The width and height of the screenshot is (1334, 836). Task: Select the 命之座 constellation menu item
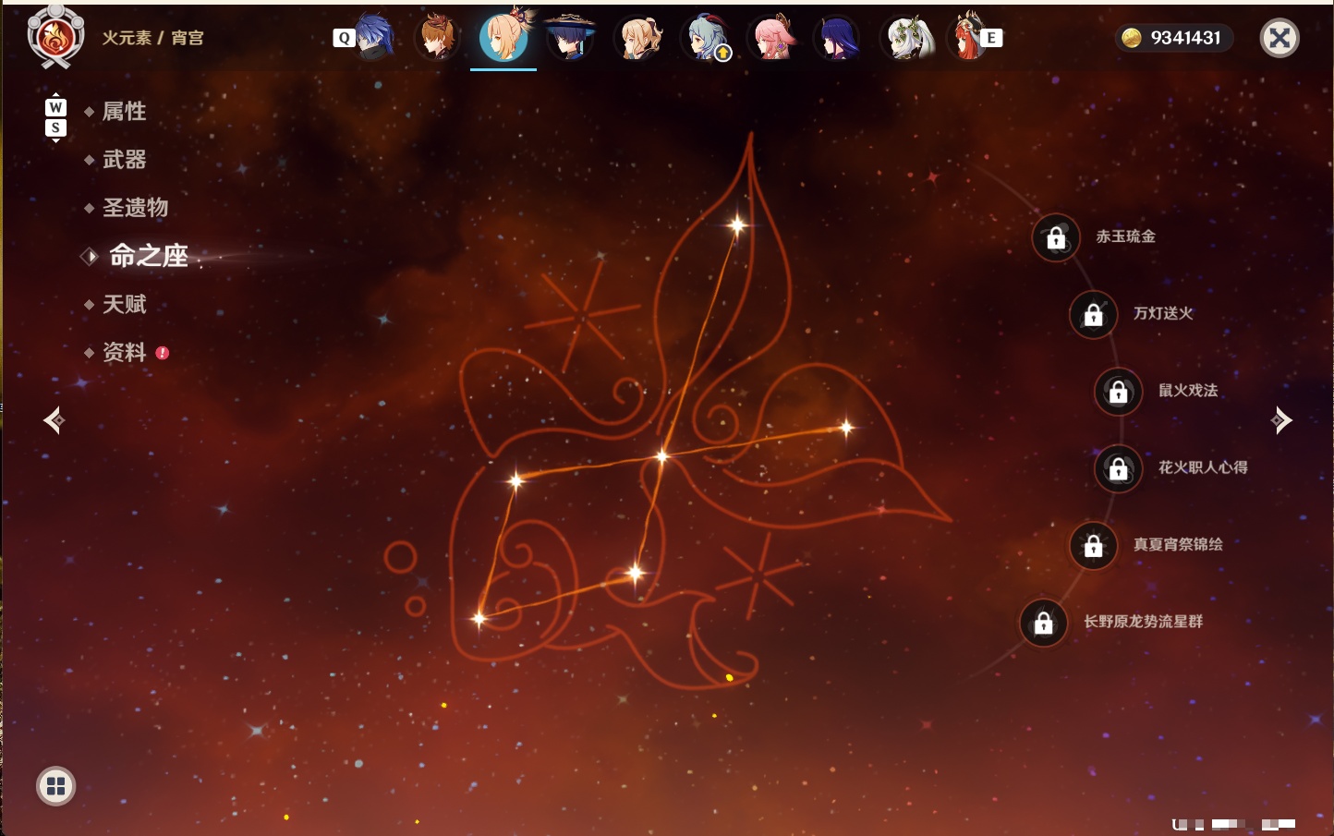click(x=149, y=256)
